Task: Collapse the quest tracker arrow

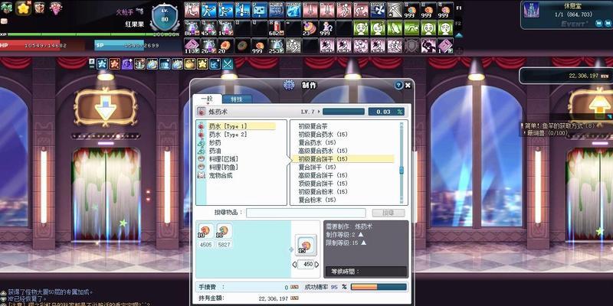Action: point(609,117)
